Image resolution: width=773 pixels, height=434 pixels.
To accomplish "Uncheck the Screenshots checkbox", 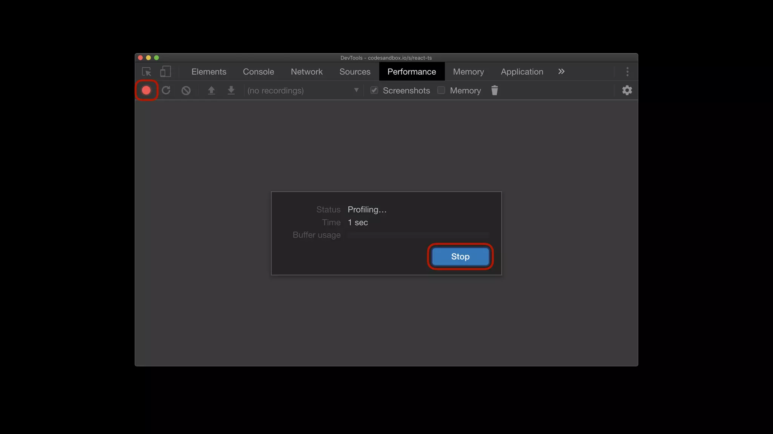I will coord(374,90).
